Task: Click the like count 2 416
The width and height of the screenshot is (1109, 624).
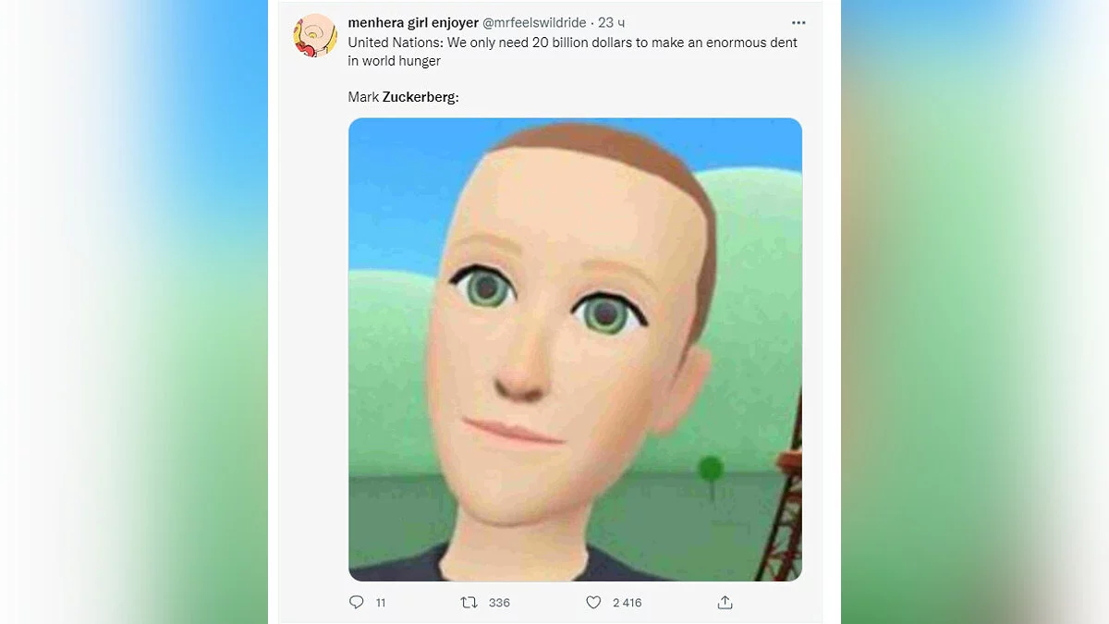Action: [627, 603]
